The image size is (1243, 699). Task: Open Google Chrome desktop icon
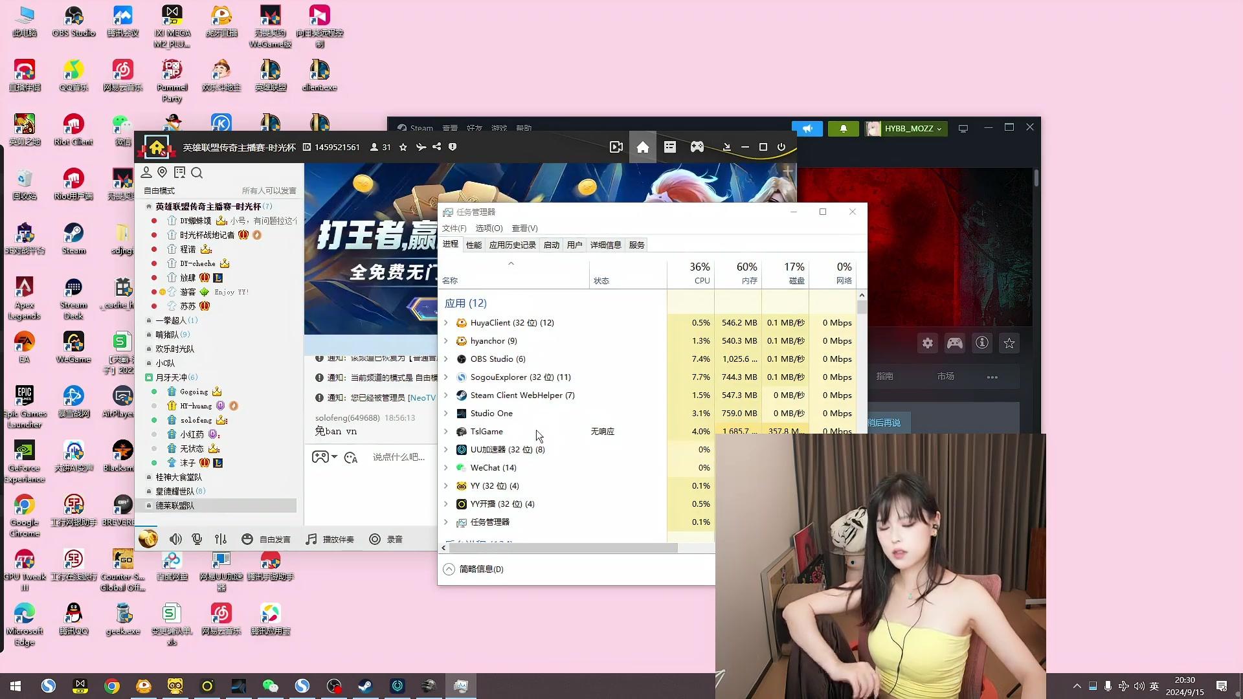tap(25, 516)
